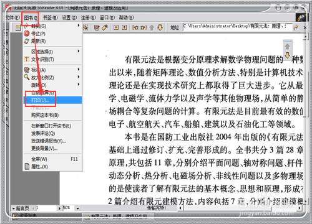The image size is (312, 224).
Task: Click the orange down arrow toolbar icon
Action: coord(160,27)
